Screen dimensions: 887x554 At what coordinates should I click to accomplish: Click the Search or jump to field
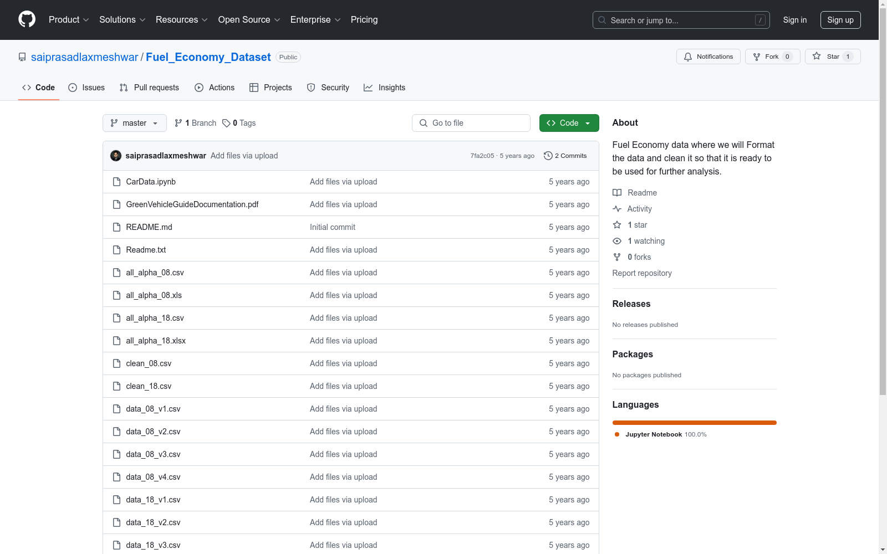(681, 20)
